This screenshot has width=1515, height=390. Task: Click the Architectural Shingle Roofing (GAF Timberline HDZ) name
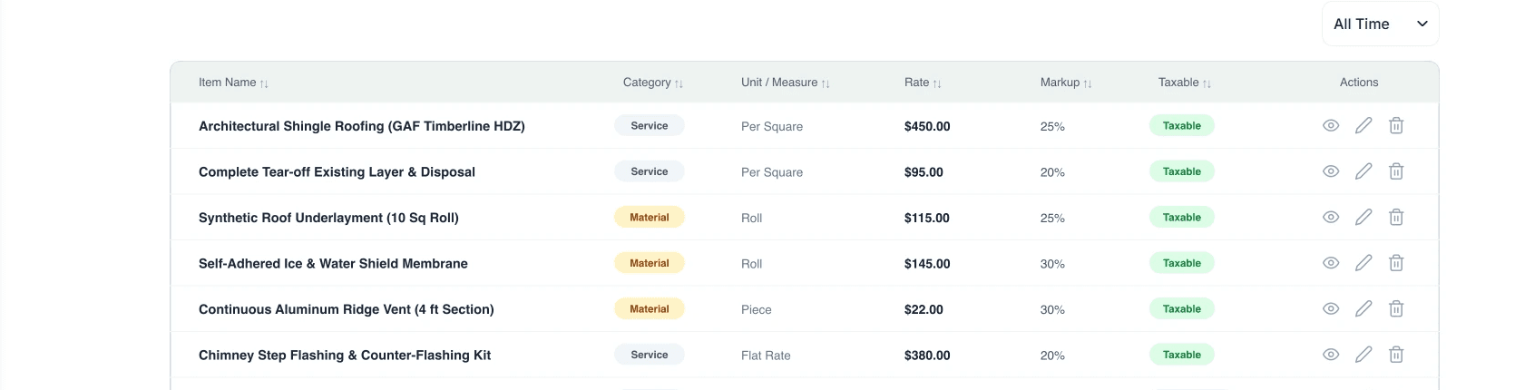[362, 126]
